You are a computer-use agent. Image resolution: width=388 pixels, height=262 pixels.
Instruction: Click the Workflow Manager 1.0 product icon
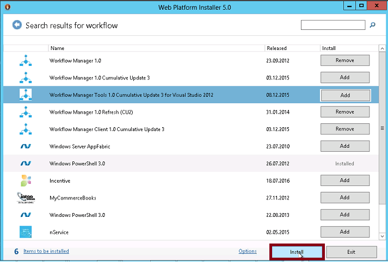(x=26, y=60)
